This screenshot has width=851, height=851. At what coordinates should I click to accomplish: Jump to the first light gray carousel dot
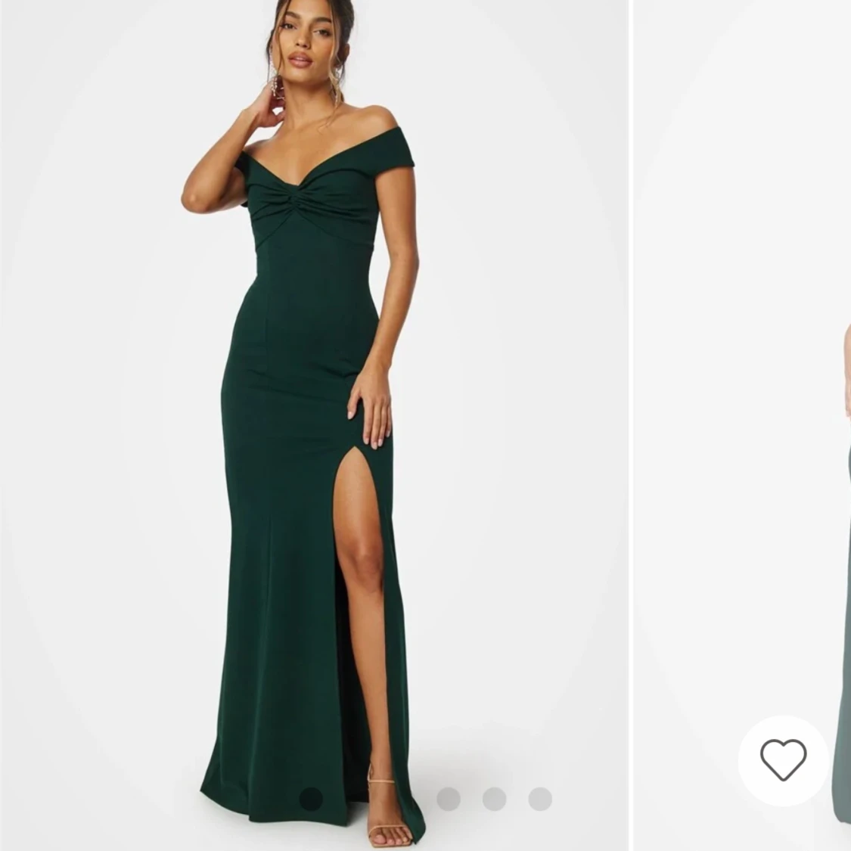[449, 799]
